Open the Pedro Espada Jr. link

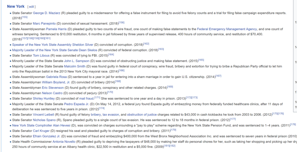click(x=76, y=104)
